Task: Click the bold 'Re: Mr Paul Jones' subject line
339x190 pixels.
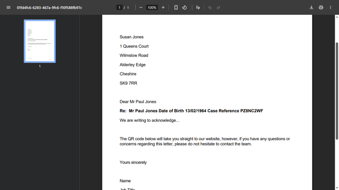Action: tap(191, 111)
